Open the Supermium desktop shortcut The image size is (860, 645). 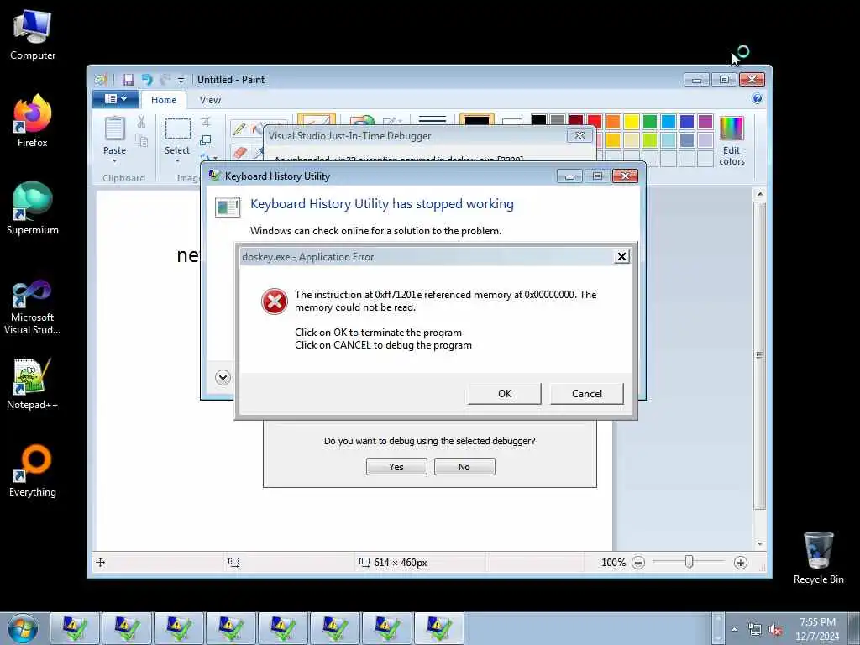pyautogui.click(x=33, y=208)
